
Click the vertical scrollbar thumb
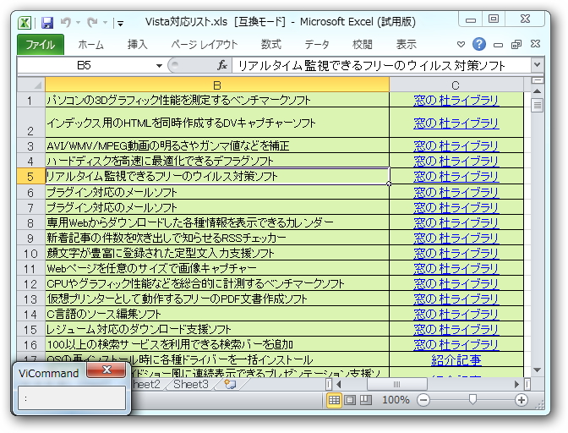click(538, 106)
